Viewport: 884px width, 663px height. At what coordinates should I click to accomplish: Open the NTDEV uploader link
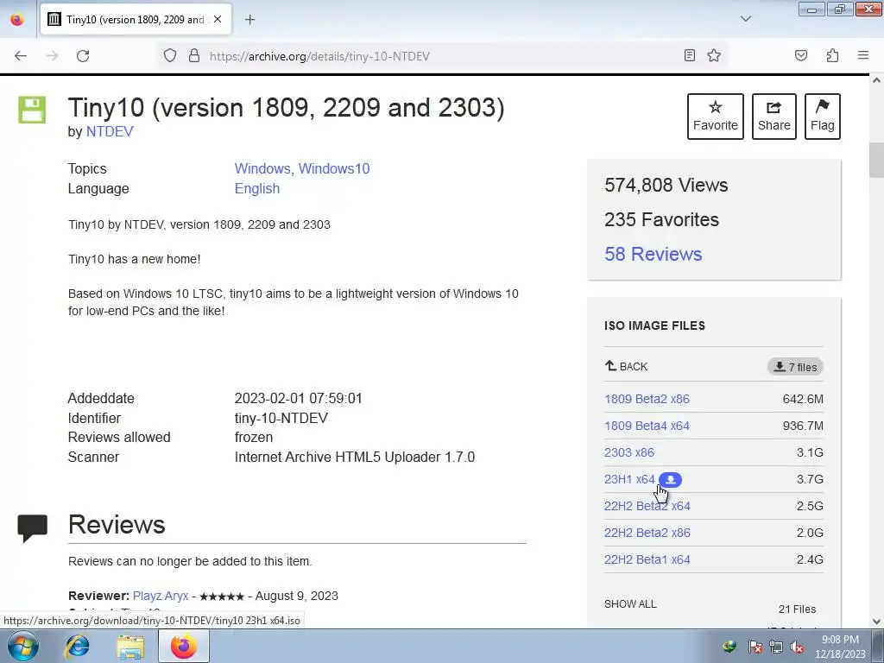point(110,131)
